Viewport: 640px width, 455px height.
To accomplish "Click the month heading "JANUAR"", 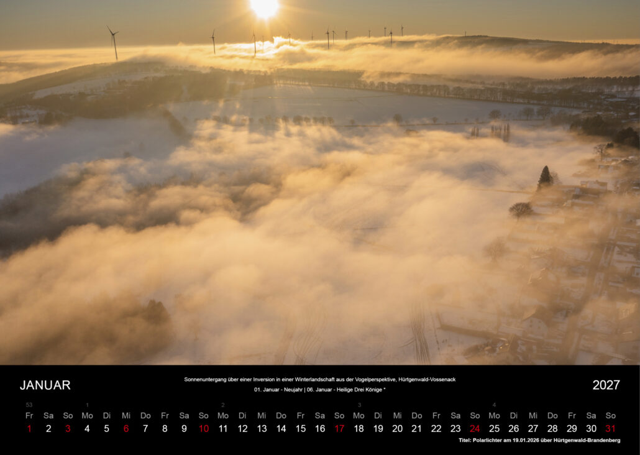I will (45, 385).
